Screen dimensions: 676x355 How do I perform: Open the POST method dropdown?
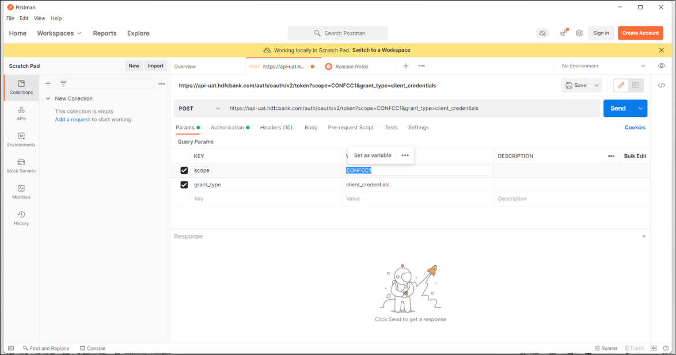point(199,108)
